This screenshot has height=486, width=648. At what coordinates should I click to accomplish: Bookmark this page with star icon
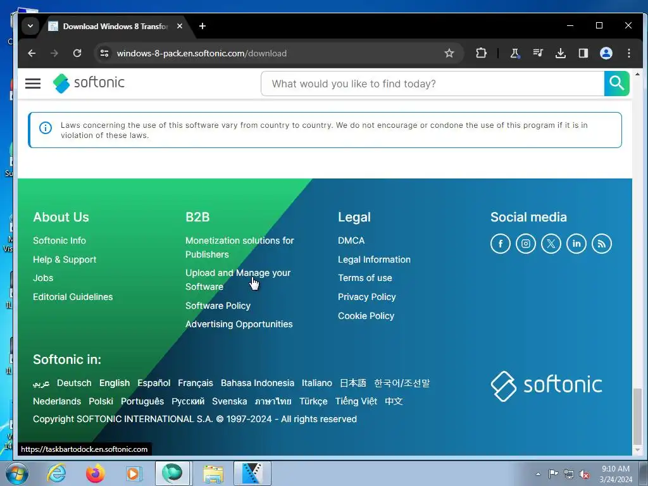pyautogui.click(x=449, y=53)
